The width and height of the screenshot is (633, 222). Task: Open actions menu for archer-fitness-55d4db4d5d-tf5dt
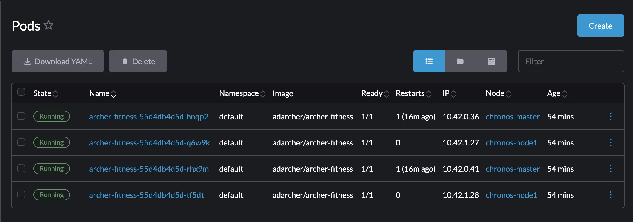[610, 195]
